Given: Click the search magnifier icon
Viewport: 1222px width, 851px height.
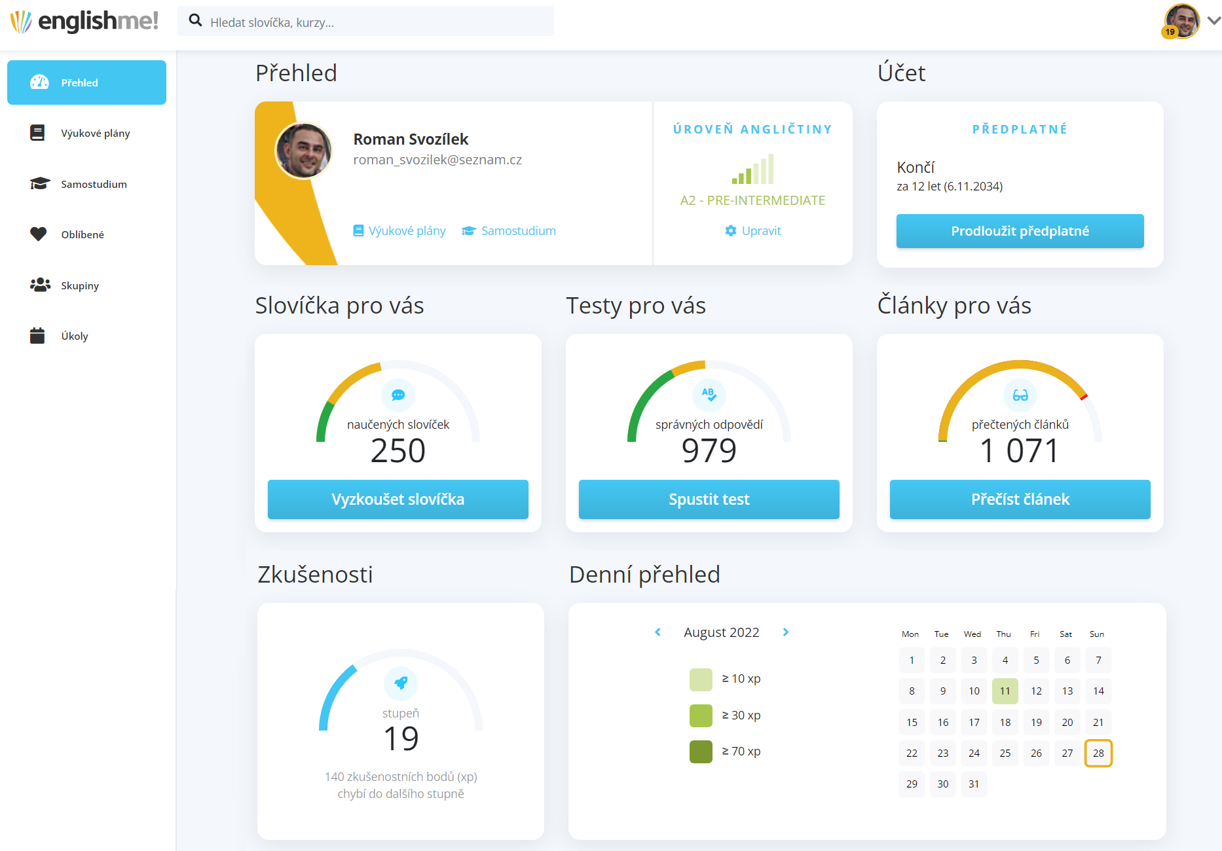Looking at the screenshot, I should (x=195, y=21).
